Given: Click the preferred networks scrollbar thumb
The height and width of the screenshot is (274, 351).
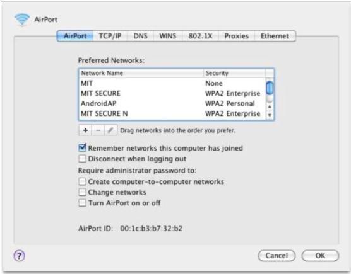Looking at the screenshot, I should [270, 88].
